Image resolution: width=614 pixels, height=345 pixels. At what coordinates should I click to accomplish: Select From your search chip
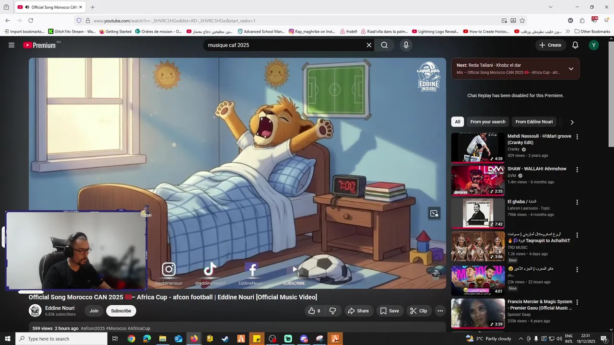(488, 122)
